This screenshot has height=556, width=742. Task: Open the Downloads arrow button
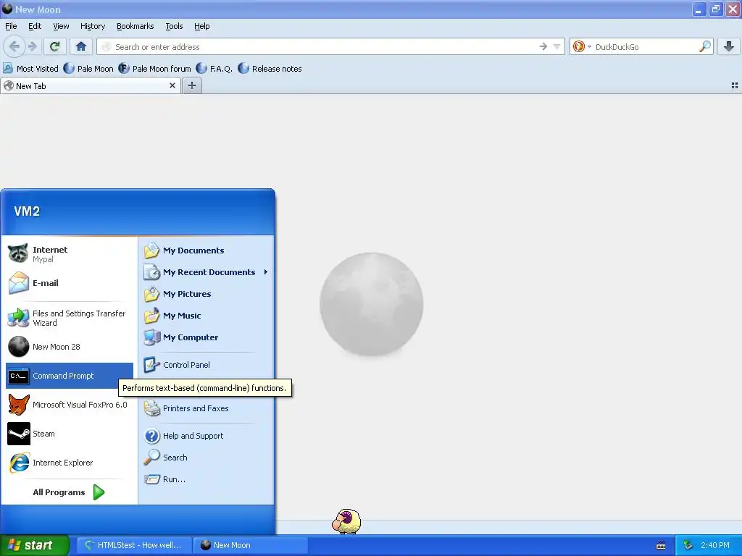click(729, 46)
